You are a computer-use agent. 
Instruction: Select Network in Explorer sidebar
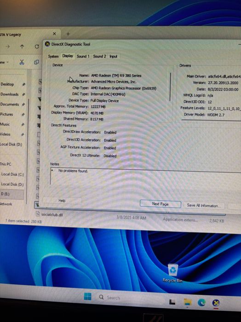(x=6, y=204)
